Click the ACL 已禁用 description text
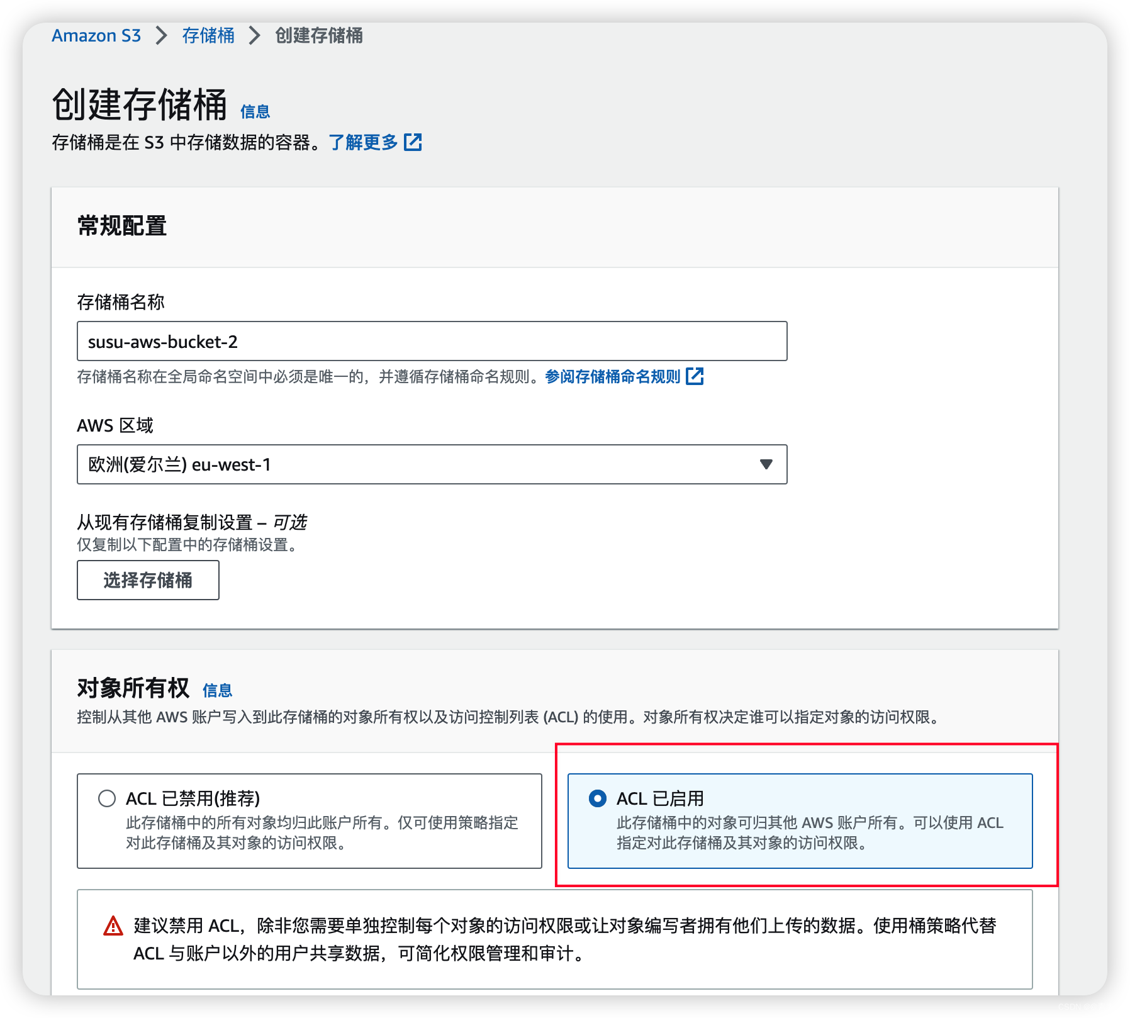 pyautogui.click(x=322, y=832)
